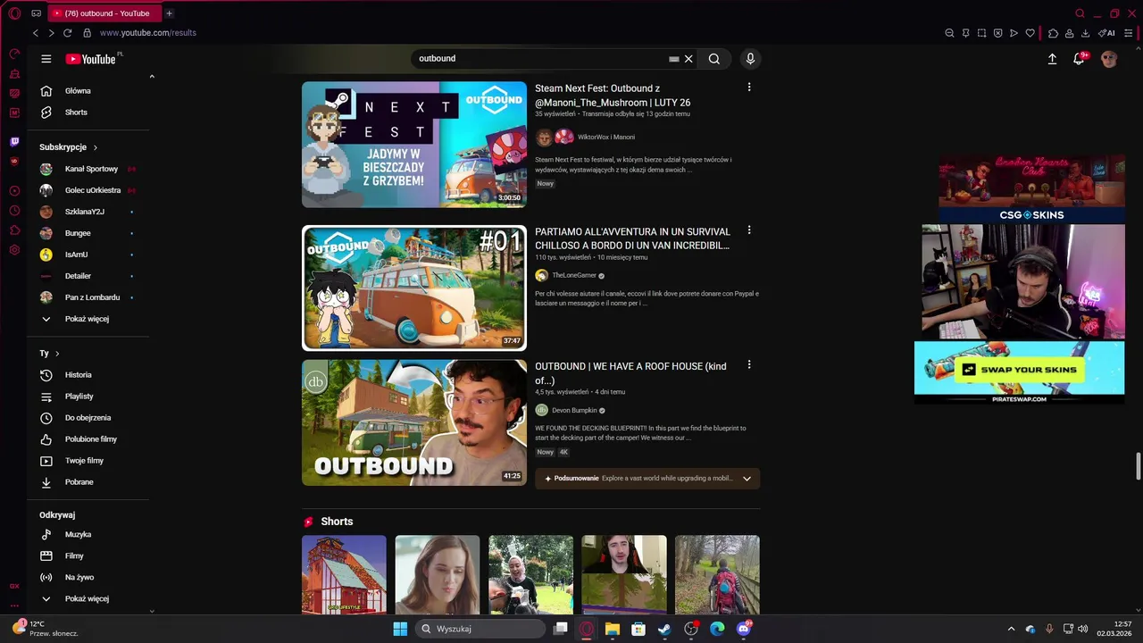The width and height of the screenshot is (1143, 643).
Task: Reload the page
Action: (x=67, y=33)
